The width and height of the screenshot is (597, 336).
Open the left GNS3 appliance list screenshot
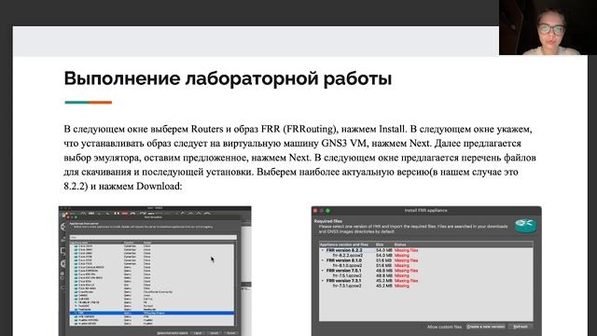pos(155,271)
